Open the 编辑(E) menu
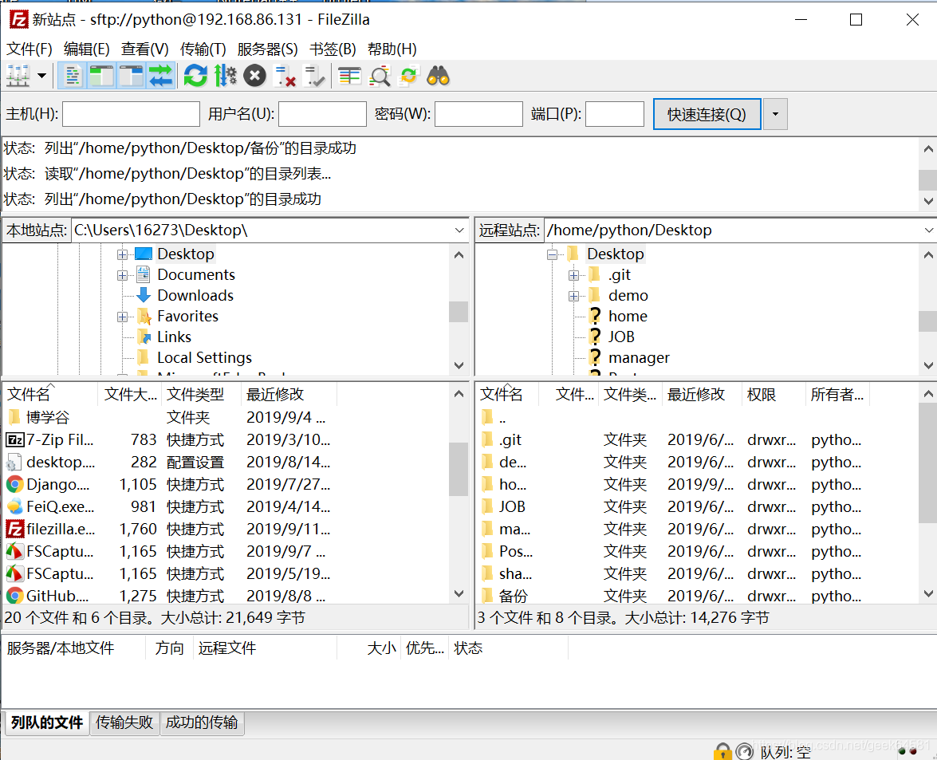The height and width of the screenshot is (760, 937). click(87, 49)
